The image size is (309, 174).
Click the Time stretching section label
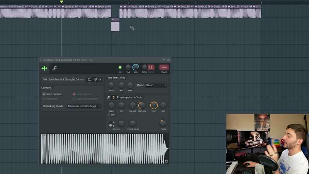coord(115,78)
